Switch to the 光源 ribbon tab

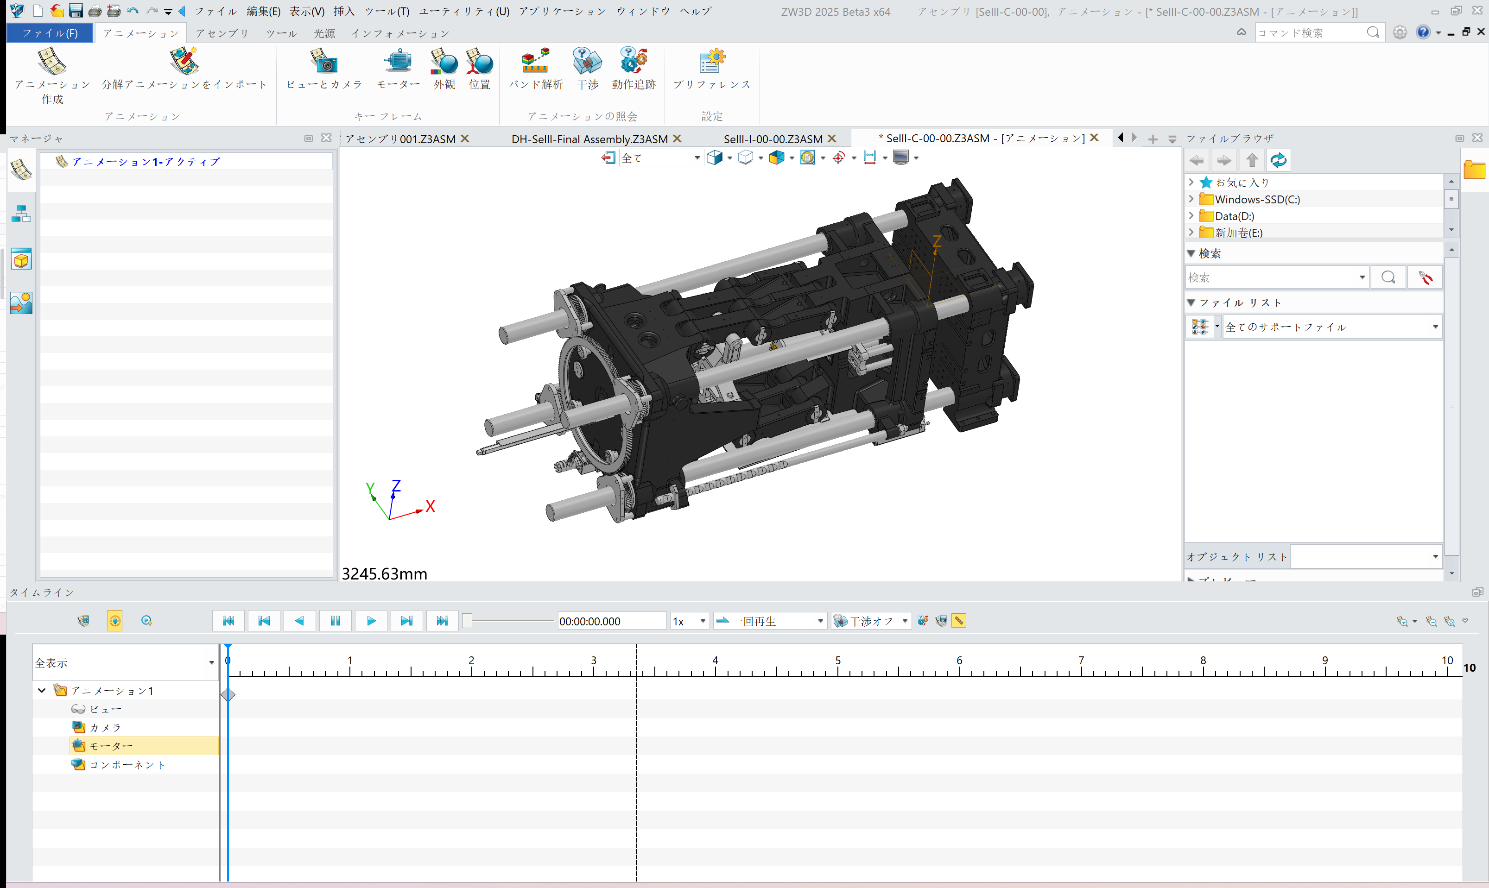(x=324, y=33)
